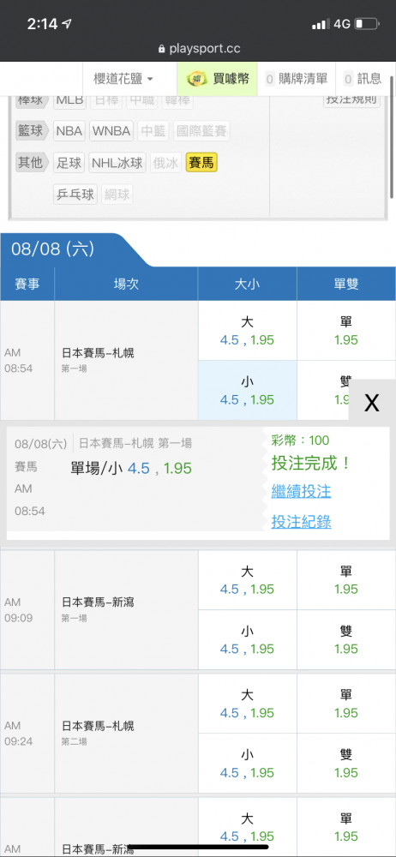Tap the playsport.cc address bar
This screenshot has width=396, height=857.
coord(198,49)
